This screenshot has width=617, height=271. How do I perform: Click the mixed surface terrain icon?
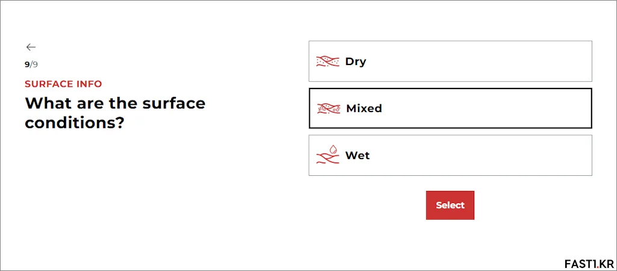click(328, 108)
